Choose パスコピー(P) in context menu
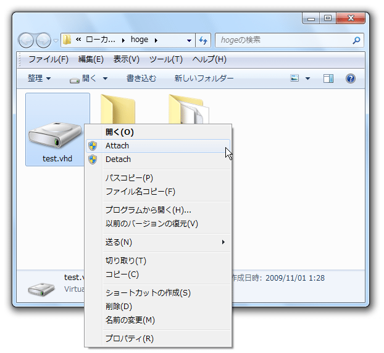 pos(158,178)
